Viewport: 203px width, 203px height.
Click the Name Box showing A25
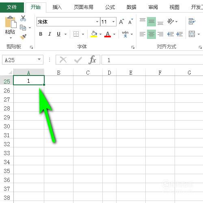click(23, 60)
